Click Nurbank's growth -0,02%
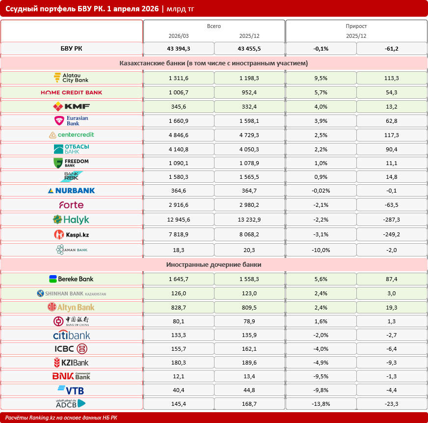The image size is (428, 423). [321, 191]
